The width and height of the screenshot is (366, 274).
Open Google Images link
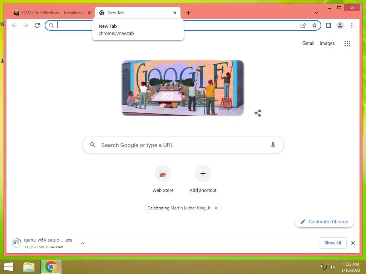(x=327, y=43)
